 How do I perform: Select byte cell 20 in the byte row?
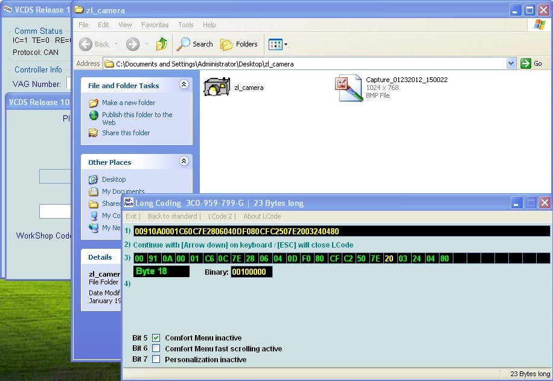click(x=389, y=258)
